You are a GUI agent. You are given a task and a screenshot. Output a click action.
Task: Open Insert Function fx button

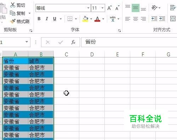coord(73,42)
